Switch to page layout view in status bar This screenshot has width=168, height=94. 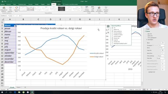point(148,90)
